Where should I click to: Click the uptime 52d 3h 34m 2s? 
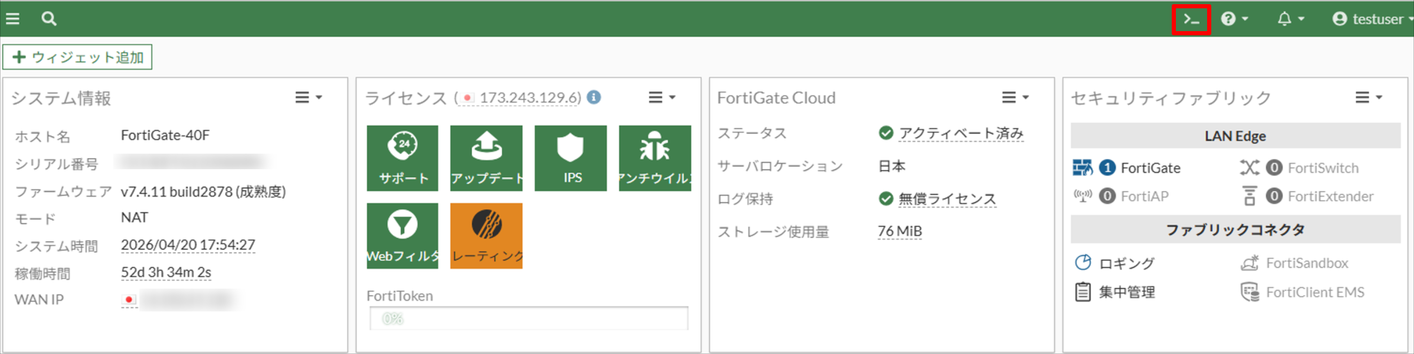[166, 273]
